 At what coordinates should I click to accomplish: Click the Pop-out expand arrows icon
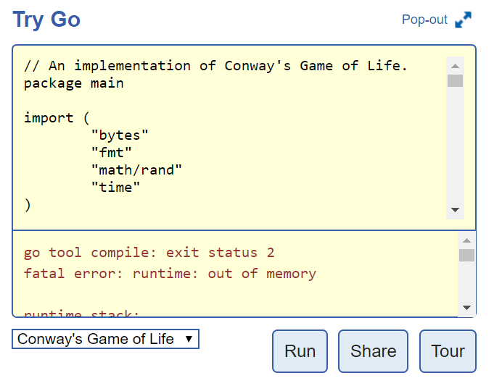coord(463,20)
